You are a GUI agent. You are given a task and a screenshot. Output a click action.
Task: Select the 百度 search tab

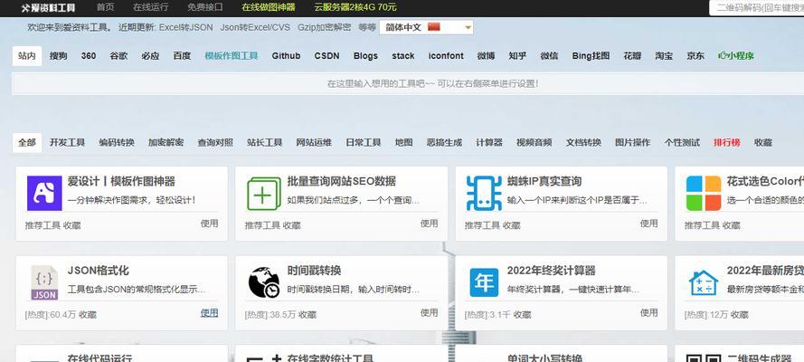[x=182, y=56]
